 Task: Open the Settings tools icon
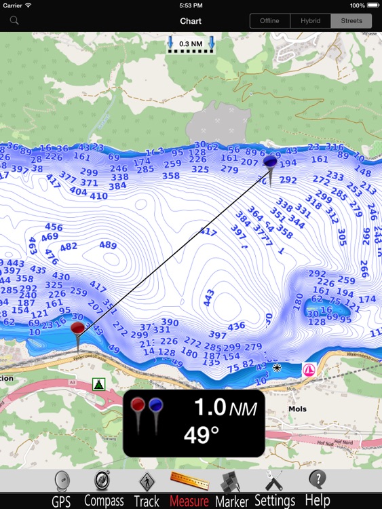275,489
